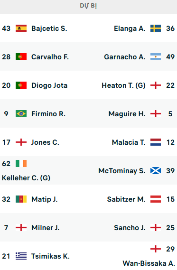
Task: Click the Greece flag beside Tsimikas K.
Action: click(21, 256)
